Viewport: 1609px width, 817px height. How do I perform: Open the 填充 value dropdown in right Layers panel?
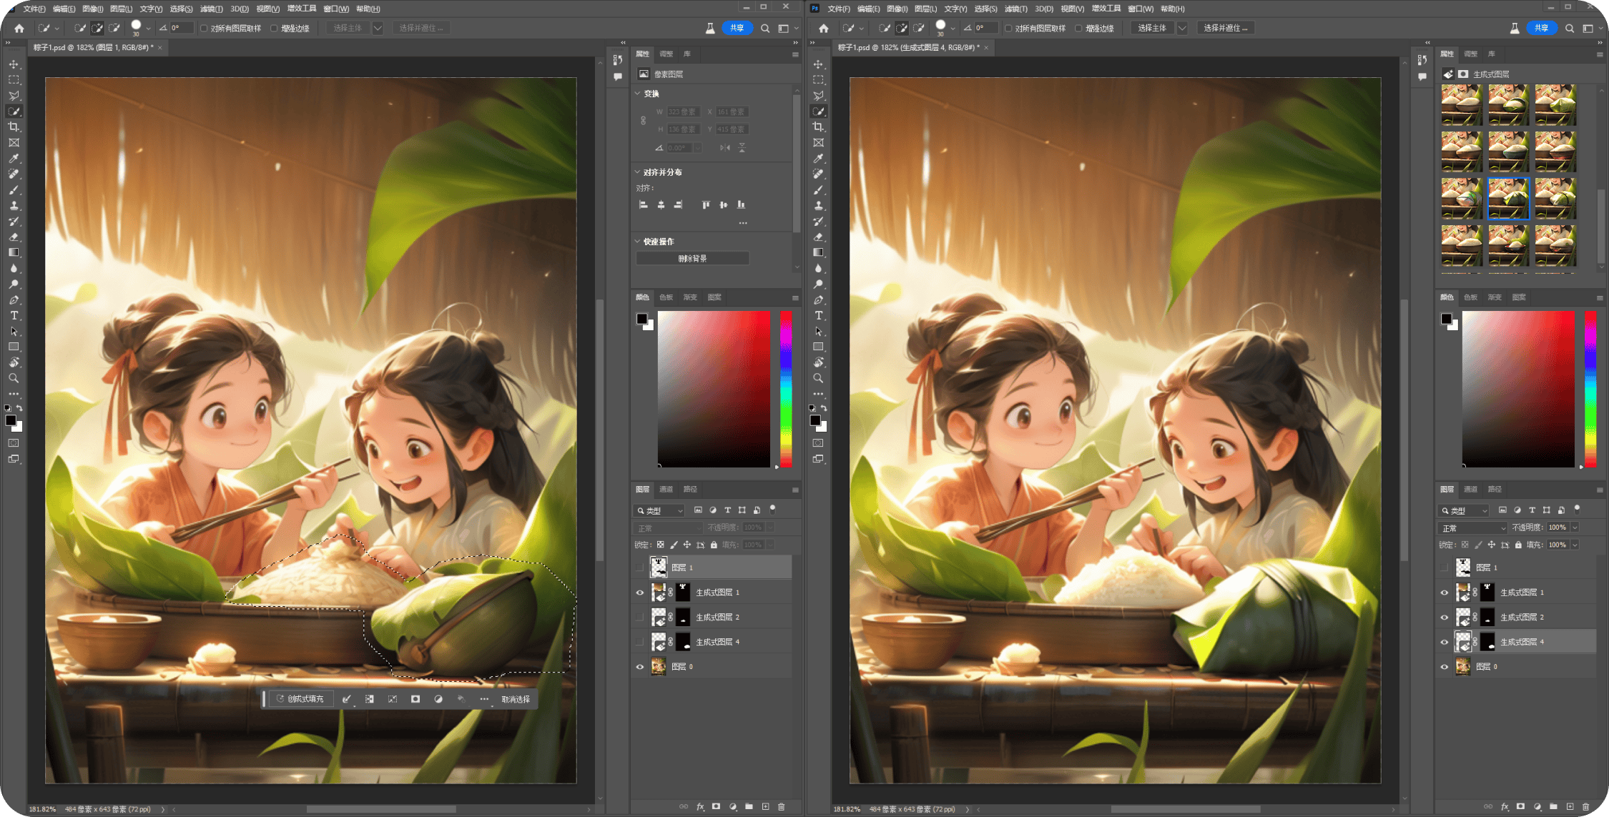coord(1575,545)
